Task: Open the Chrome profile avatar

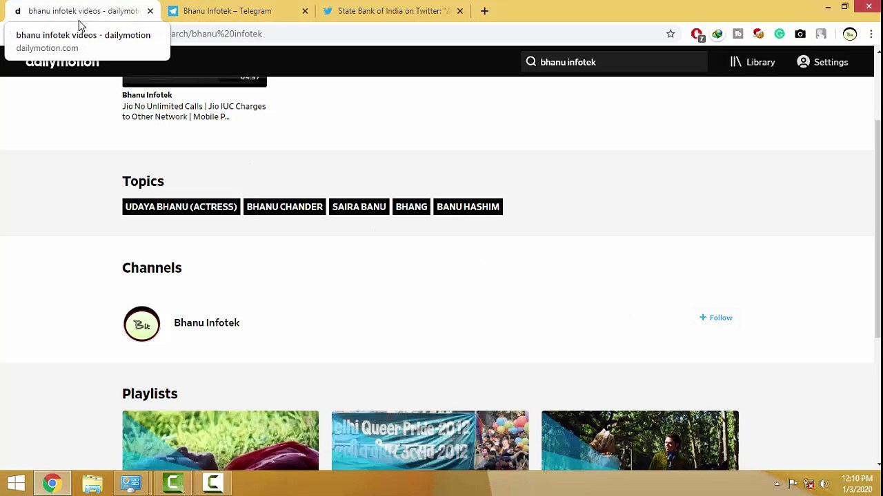Action: click(850, 34)
